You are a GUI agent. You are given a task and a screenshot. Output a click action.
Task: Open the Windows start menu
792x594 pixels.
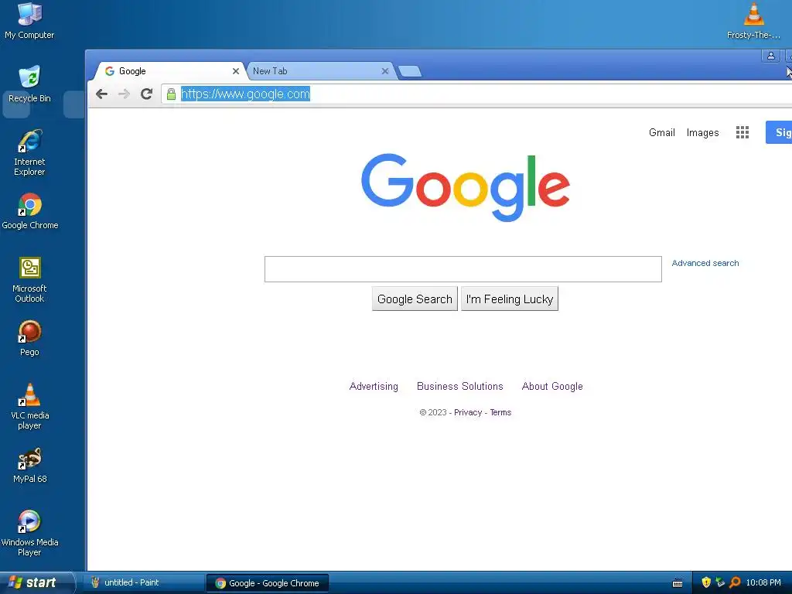click(x=37, y=582)
